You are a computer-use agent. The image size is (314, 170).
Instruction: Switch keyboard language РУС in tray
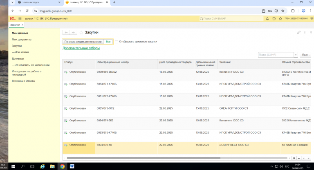click(x=287, y=166)
